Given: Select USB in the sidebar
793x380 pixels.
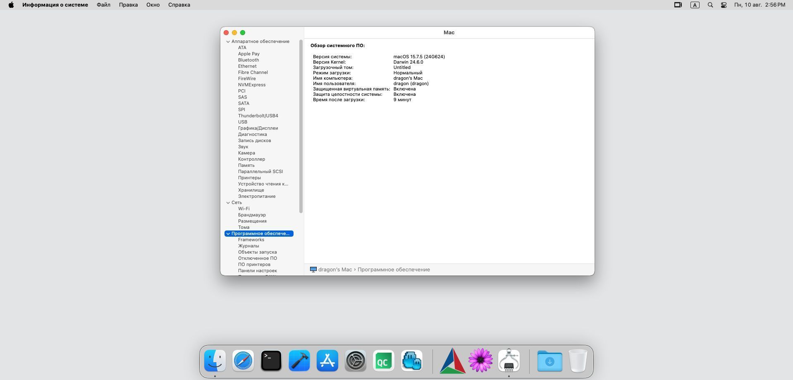Looking at the screenshot, I should 243,122.
